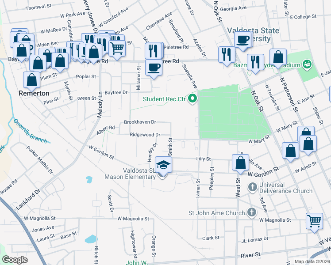
Task: Select the restaurant marker beside Bazemore-Hyder Stadium label
Action: 255,63
